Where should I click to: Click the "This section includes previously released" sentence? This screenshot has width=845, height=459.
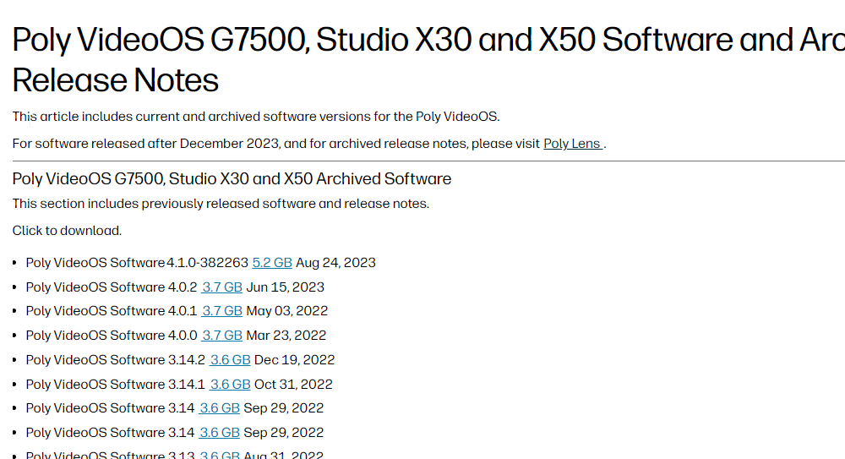click(x=221, y=204)
